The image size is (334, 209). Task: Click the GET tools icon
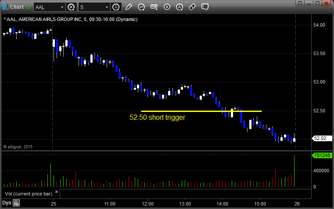click(154, 7)
